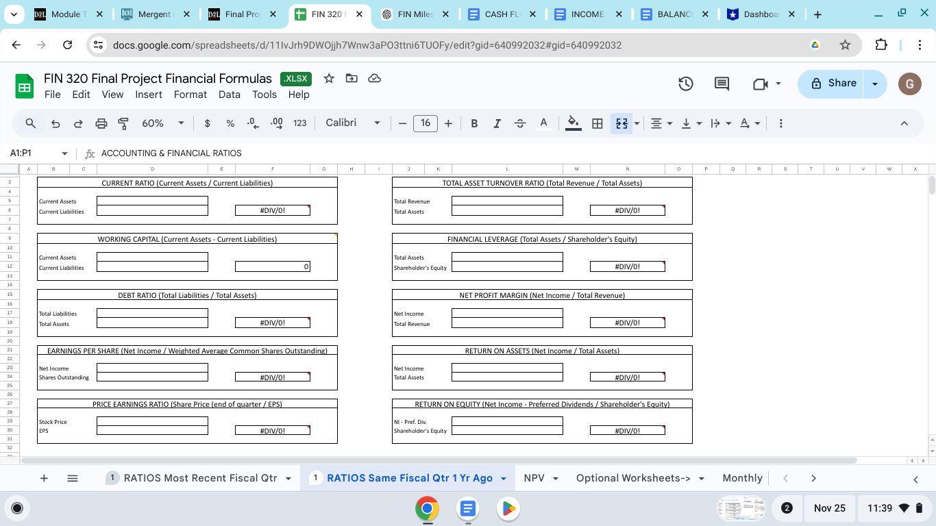Select the Current Ratio result cell
The image size is (936, 526).
[x=273, y=210]
